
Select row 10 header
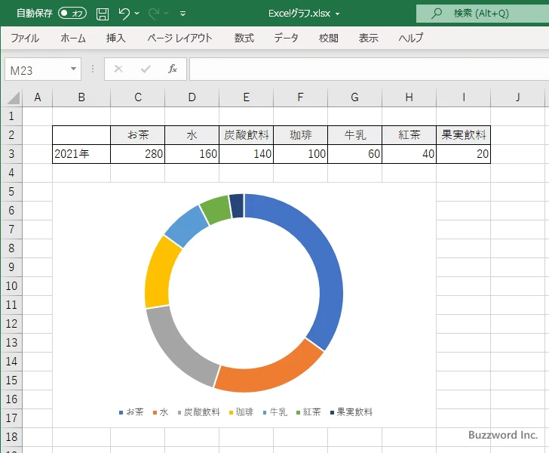(11, 285)
